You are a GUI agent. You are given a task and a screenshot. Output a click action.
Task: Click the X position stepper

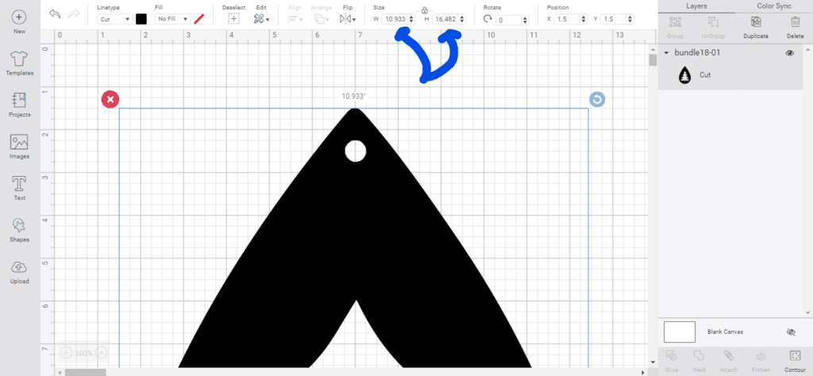coord(584,19)
